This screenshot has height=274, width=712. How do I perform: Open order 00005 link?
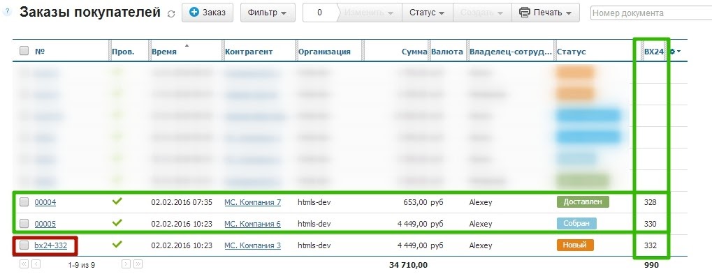point(45,224)
